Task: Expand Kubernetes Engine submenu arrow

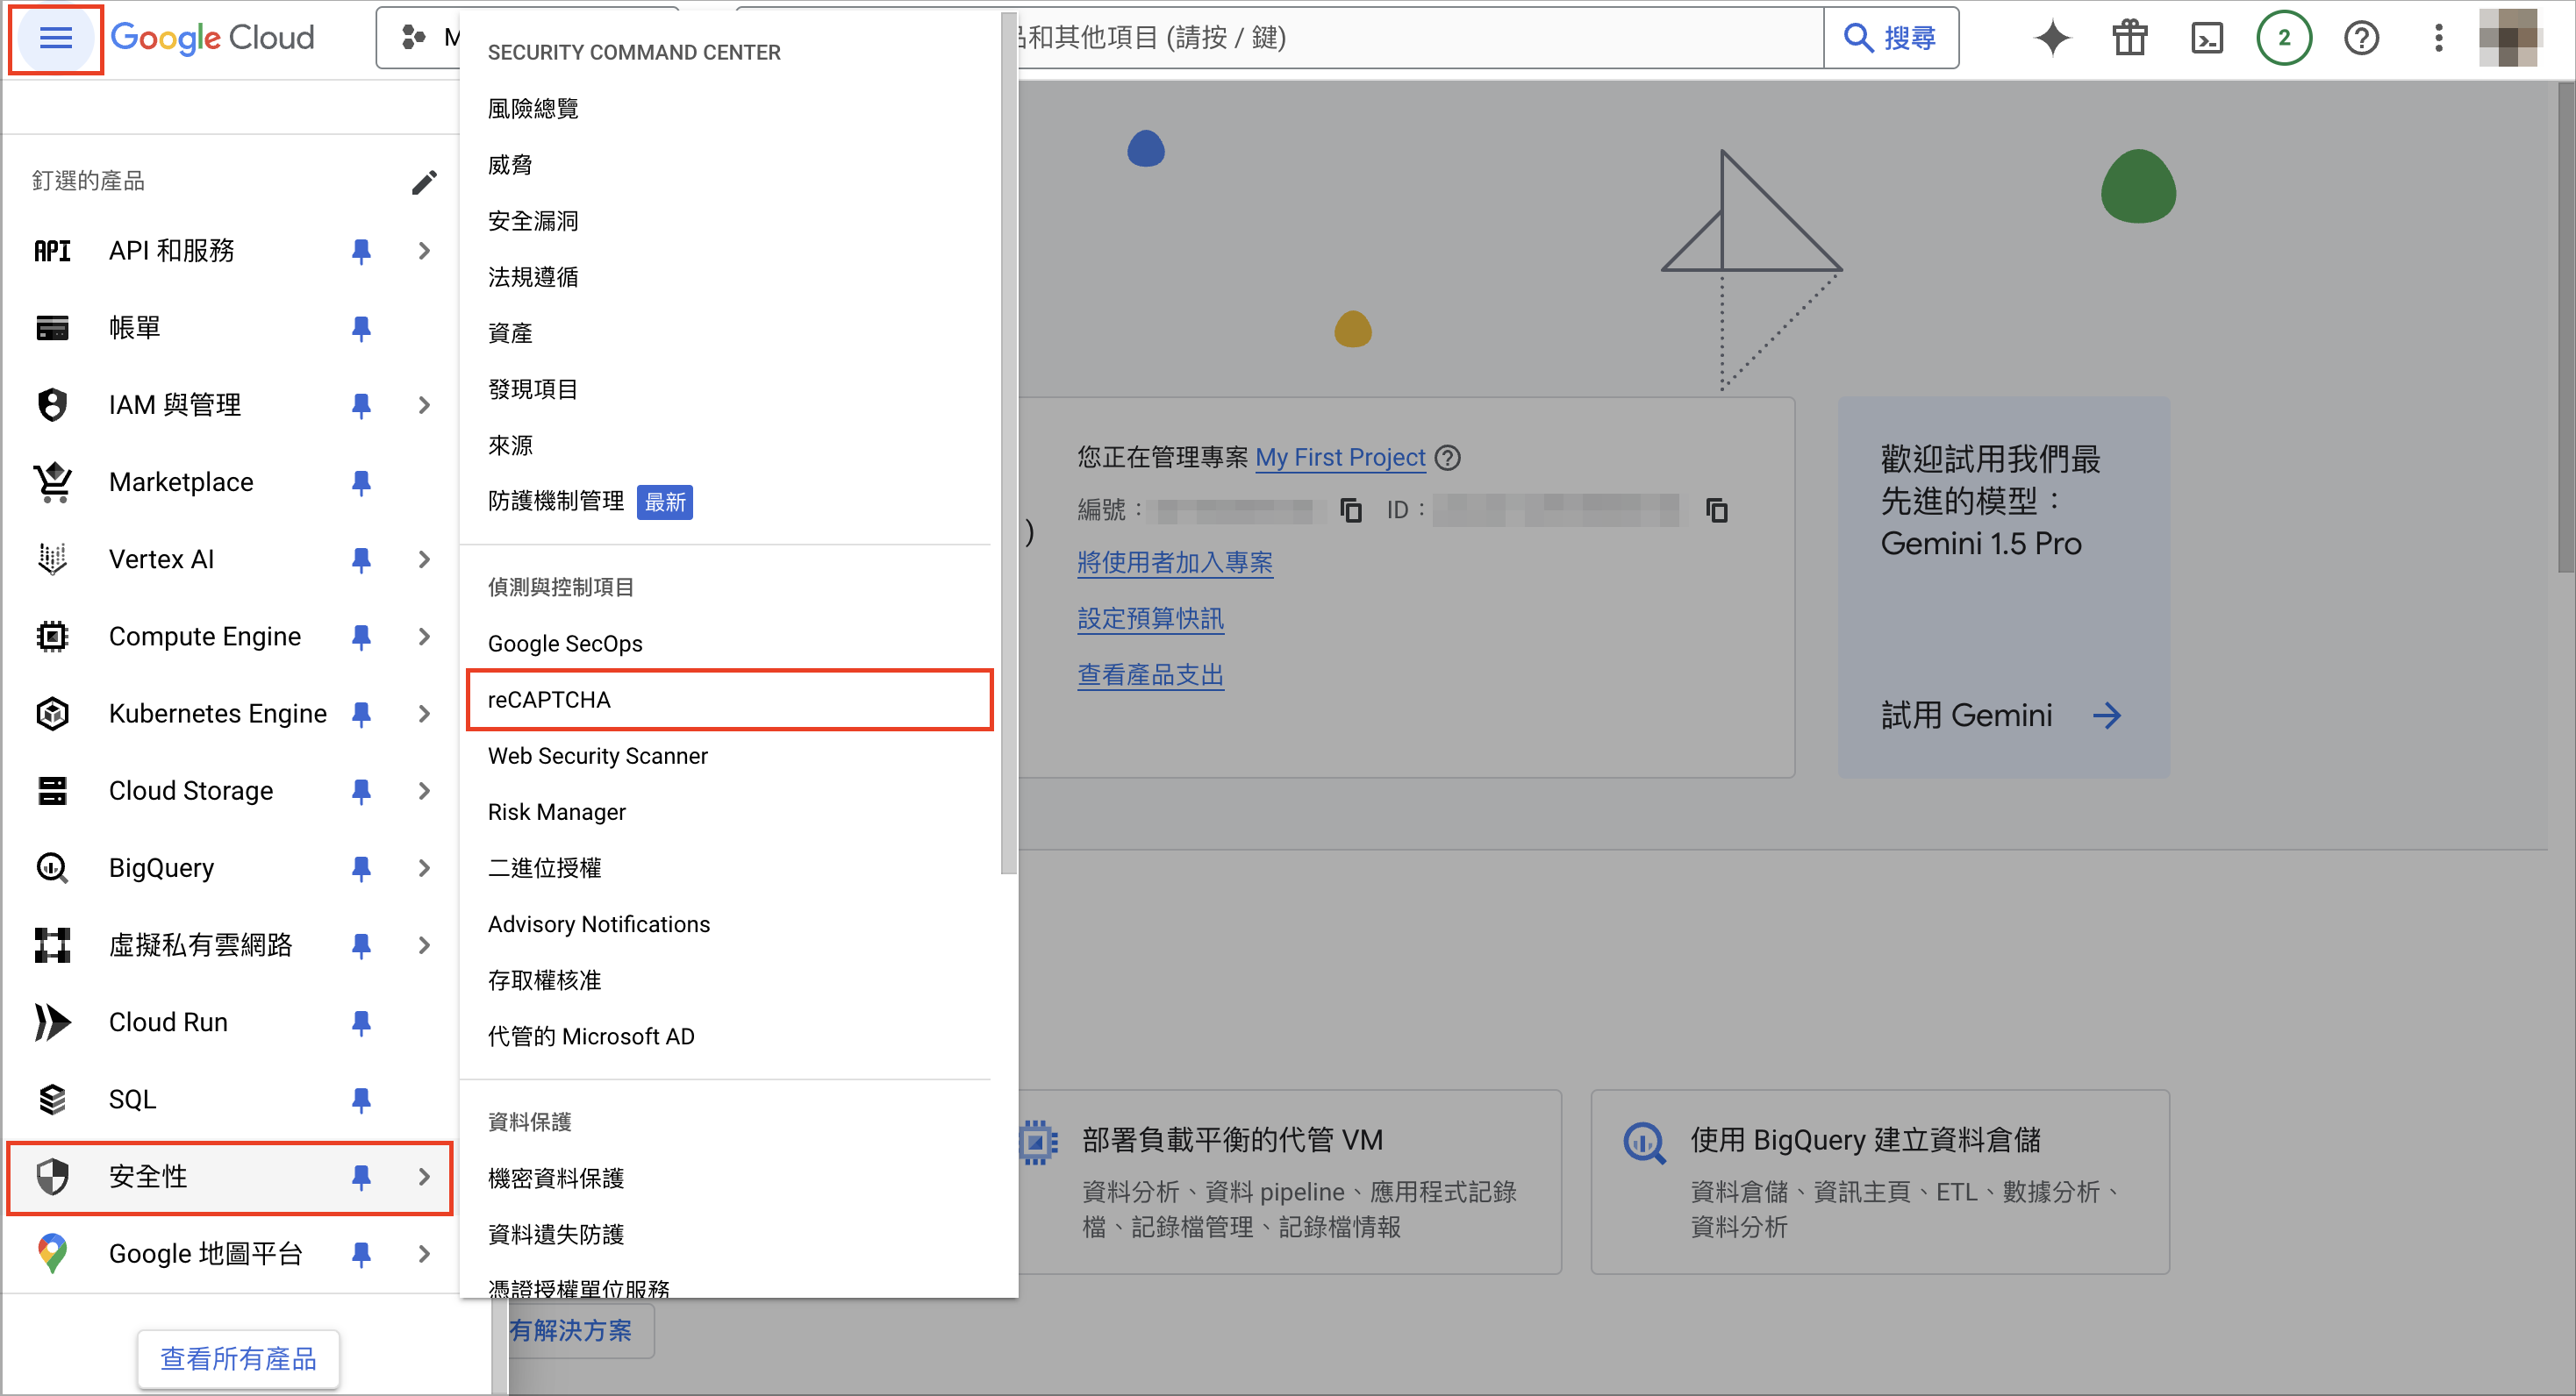Action: click(x=424, y=714)
